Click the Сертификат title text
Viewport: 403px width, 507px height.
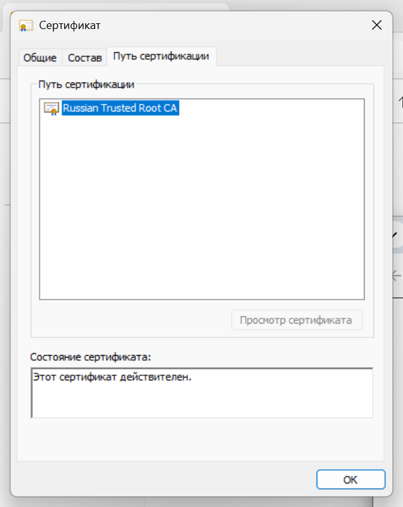click(x=70, y=25)
